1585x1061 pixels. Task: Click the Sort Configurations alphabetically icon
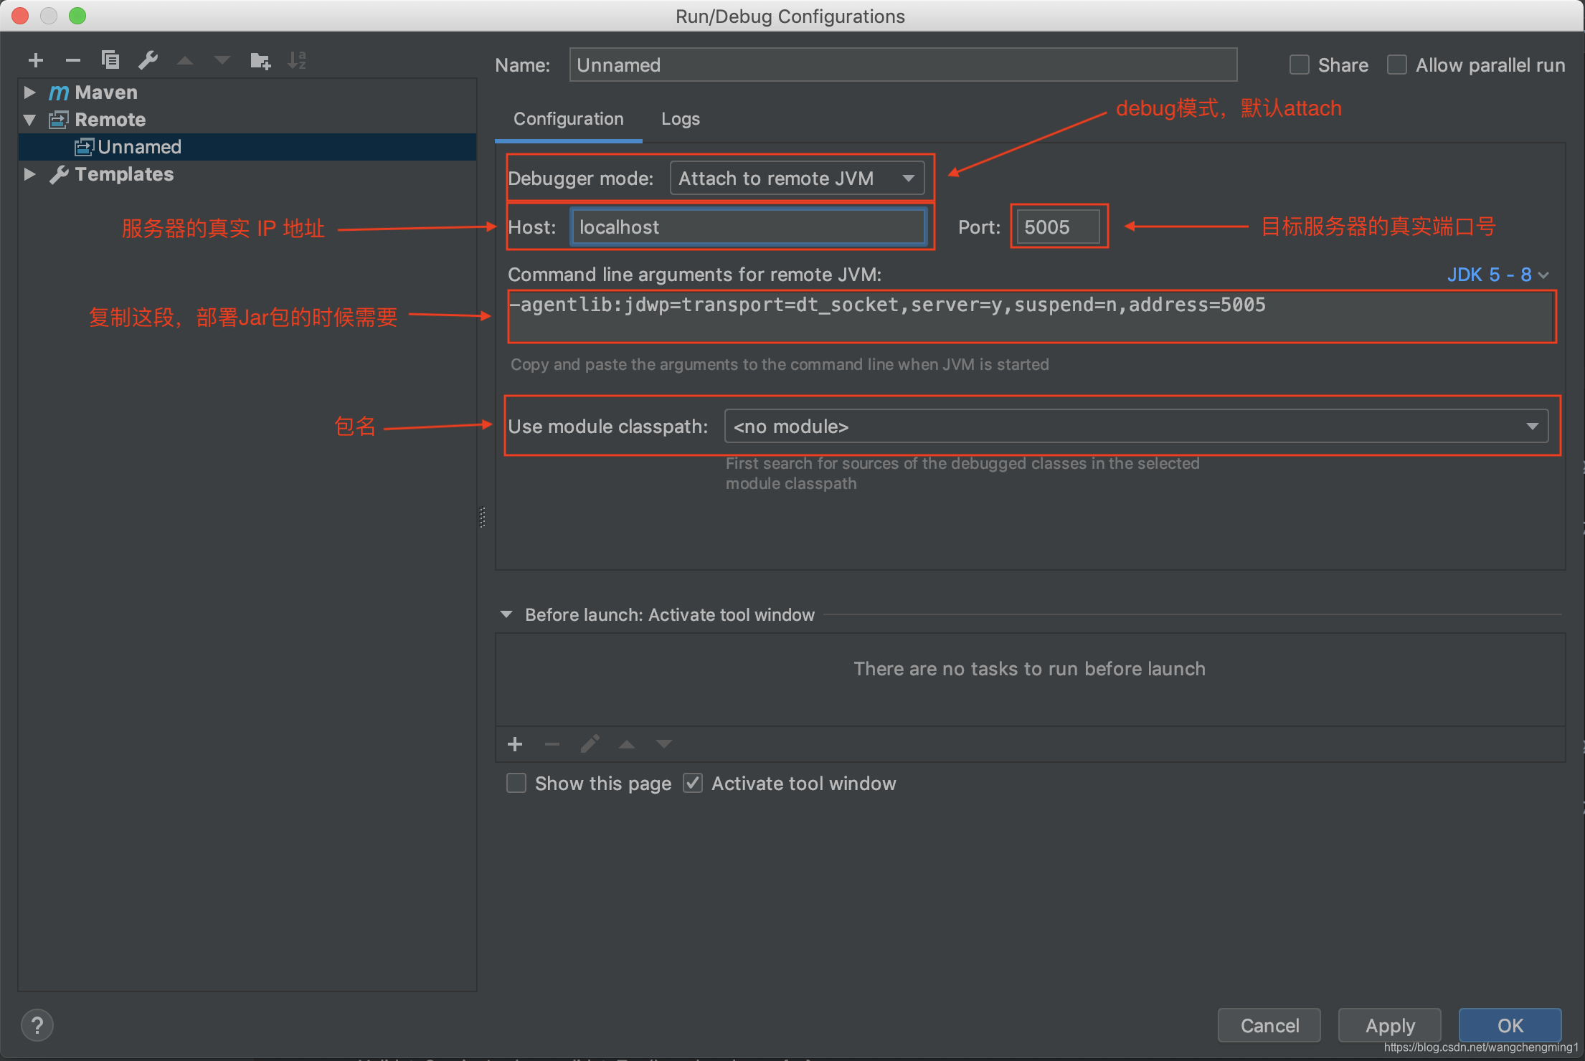(x=297, y=61)
